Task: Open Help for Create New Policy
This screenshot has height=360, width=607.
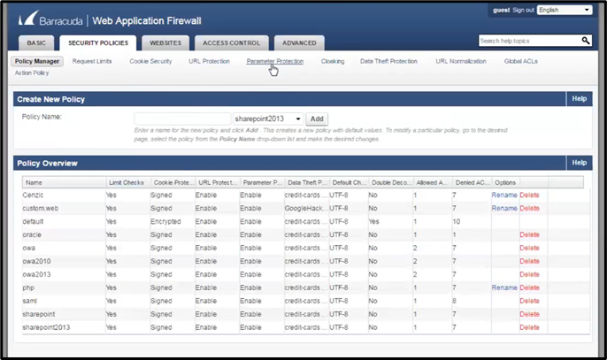Action: tap(580, 99)
